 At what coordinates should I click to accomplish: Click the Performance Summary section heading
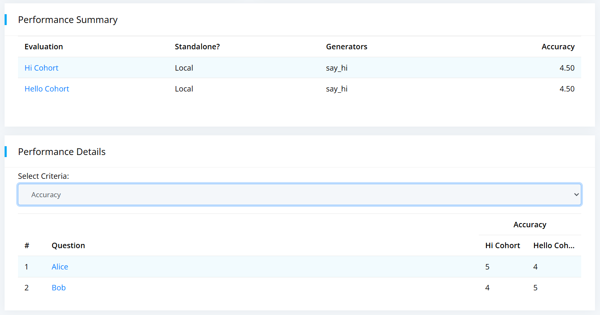pos(68,20)
